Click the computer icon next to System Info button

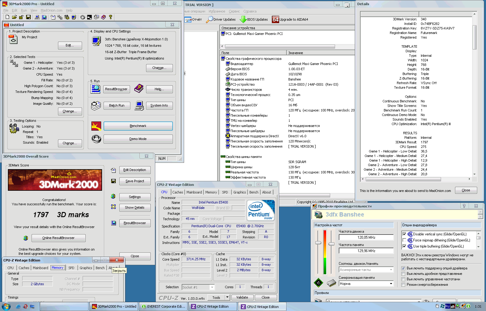tap(139, 106)
